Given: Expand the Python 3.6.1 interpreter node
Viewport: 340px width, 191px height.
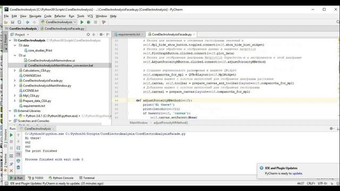Looking at the screenshot, I should [x=15, y=116].
